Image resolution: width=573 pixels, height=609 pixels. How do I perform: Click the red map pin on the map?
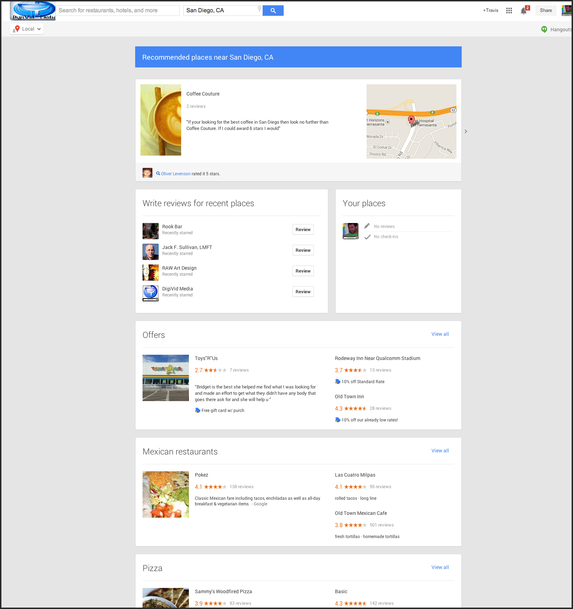point(411,121)
